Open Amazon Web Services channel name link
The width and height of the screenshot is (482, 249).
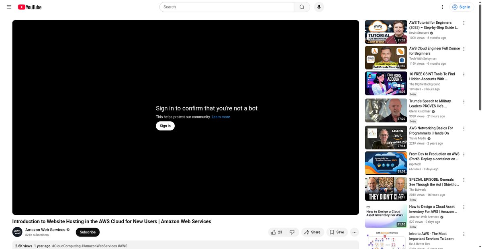(45, 230)
